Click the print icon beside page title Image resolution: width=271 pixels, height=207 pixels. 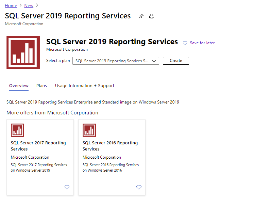(152, 16)
